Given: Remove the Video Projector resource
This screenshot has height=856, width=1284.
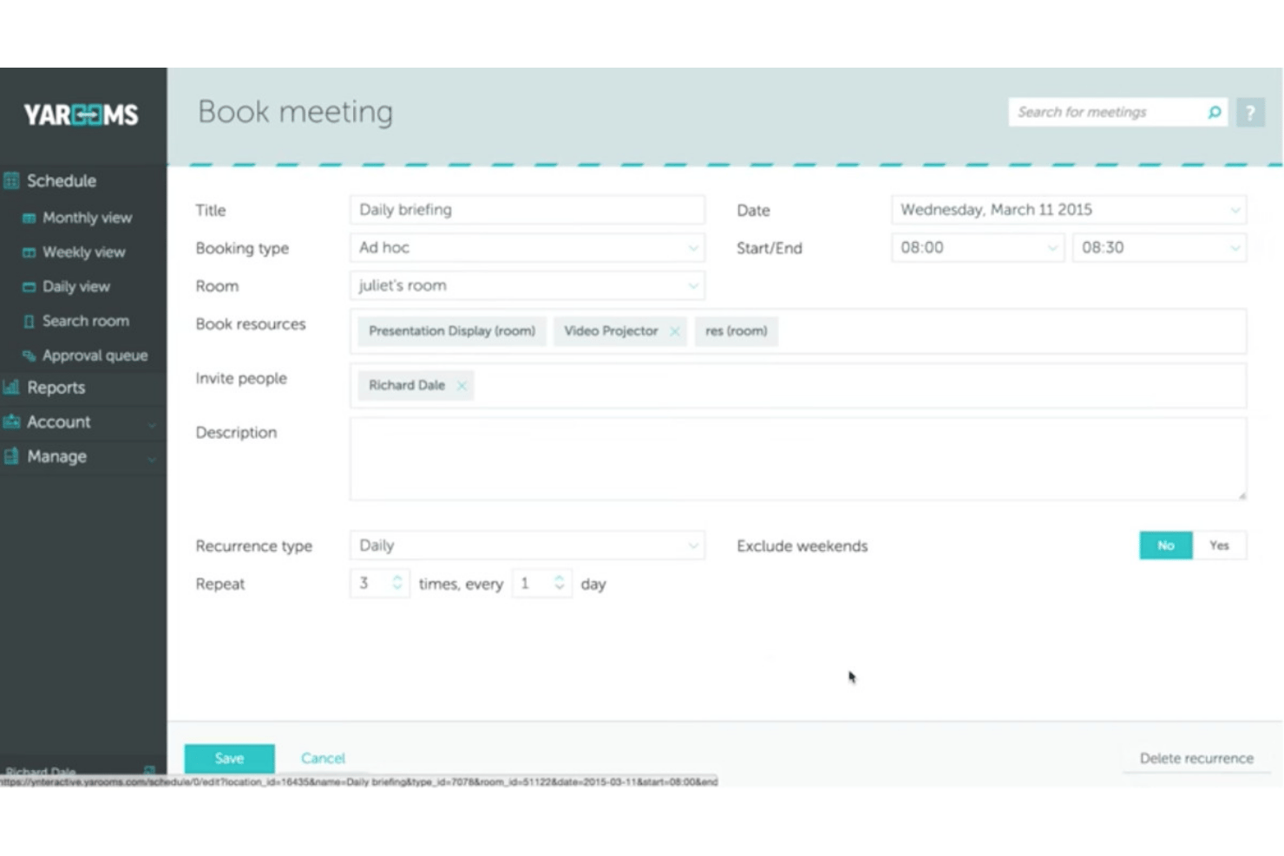Looking at the screenshot, I should pyautogui.click(x=674, y=331).
